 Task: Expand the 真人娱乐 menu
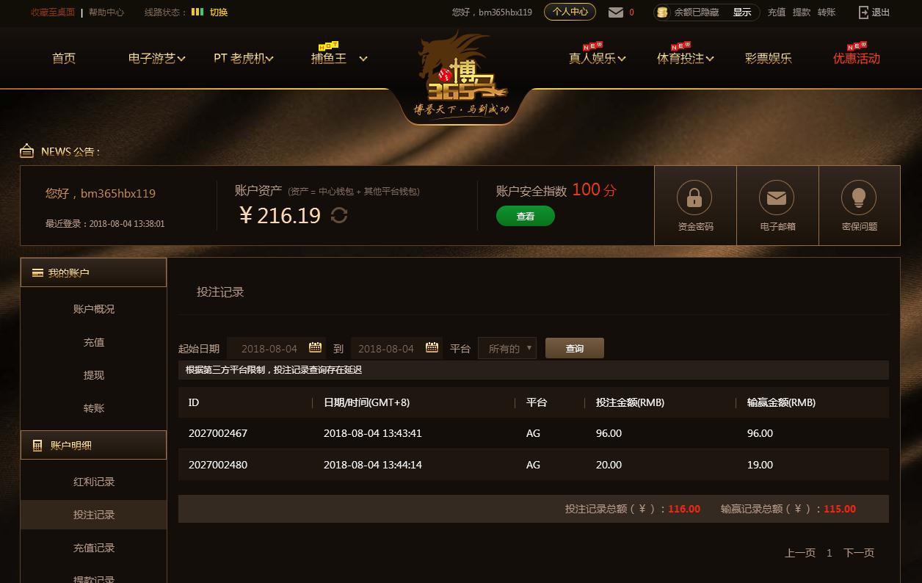[597, 58]
